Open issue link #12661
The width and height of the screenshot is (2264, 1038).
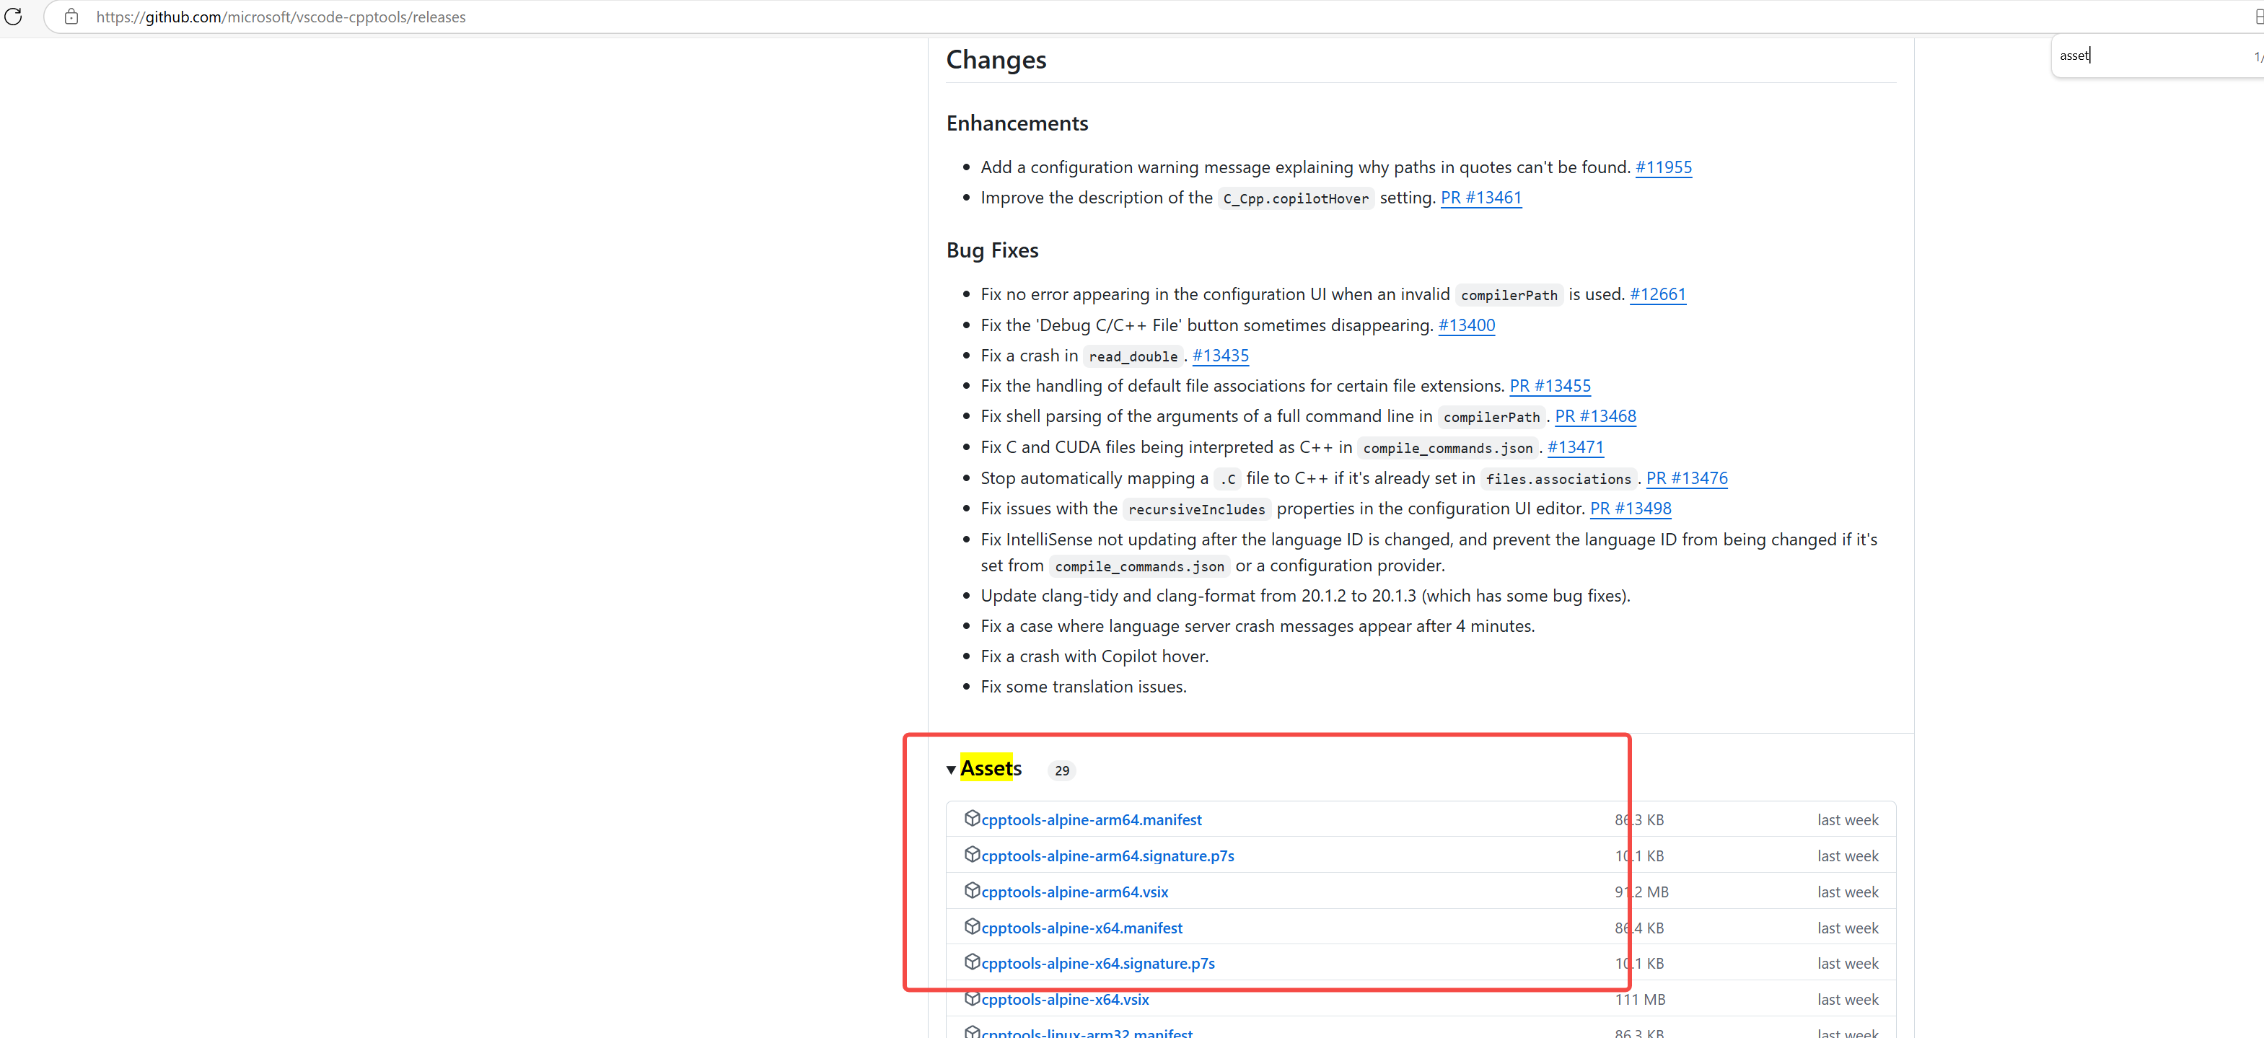pos(1657,294)
